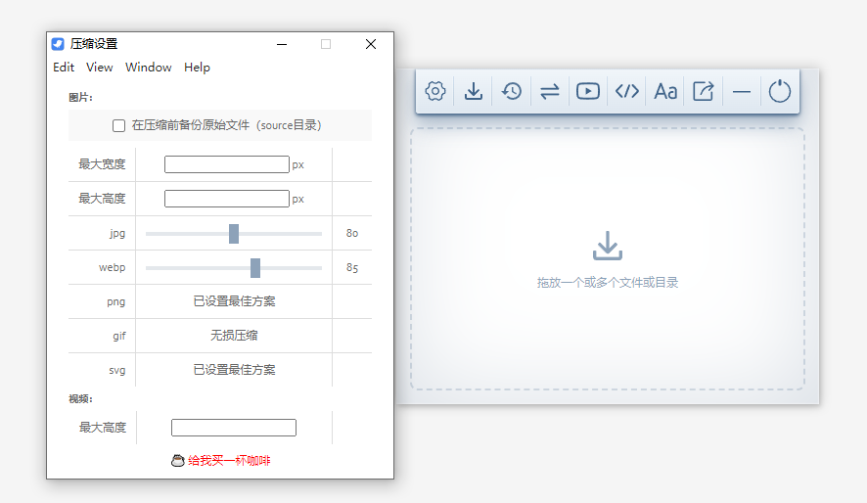
Task: Click the gif 无损压缩 text
Action: pos(234,336)
